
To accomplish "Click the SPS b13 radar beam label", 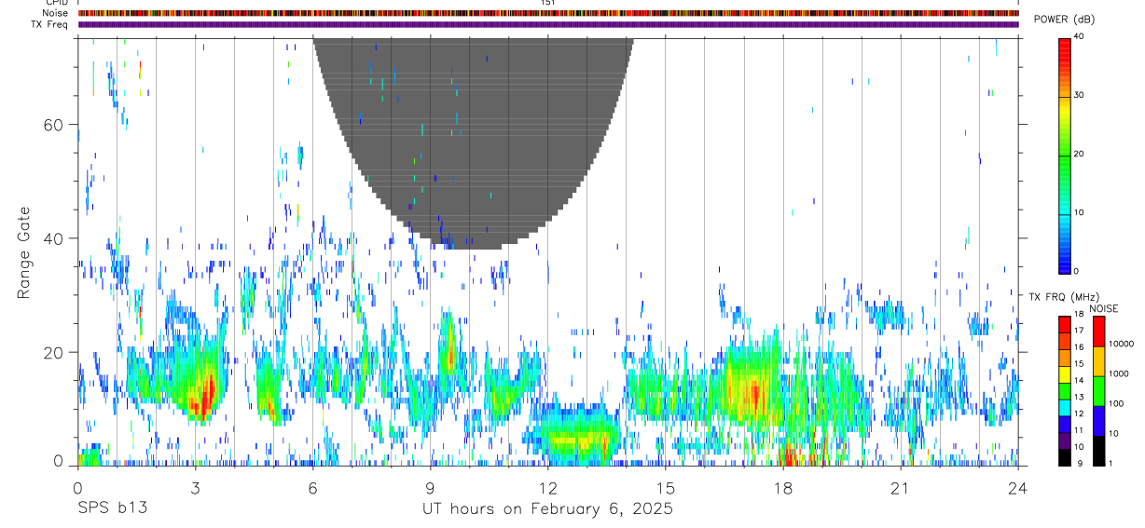I will [112, 509].
